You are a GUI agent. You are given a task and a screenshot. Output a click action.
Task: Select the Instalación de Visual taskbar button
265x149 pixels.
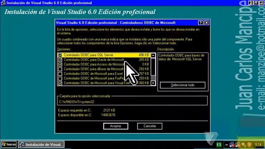(41, 144)
